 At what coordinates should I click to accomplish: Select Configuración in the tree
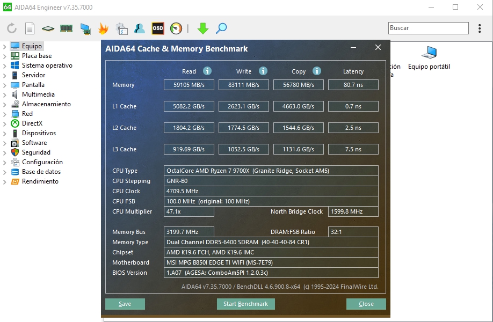(42, 162)
